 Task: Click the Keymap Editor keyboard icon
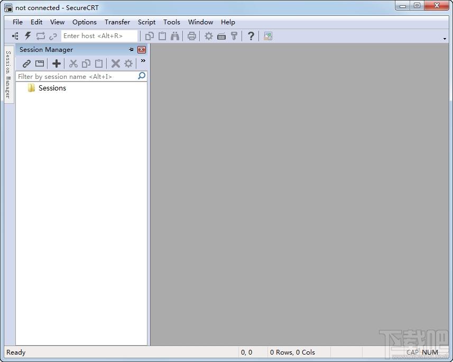point(221,37)
